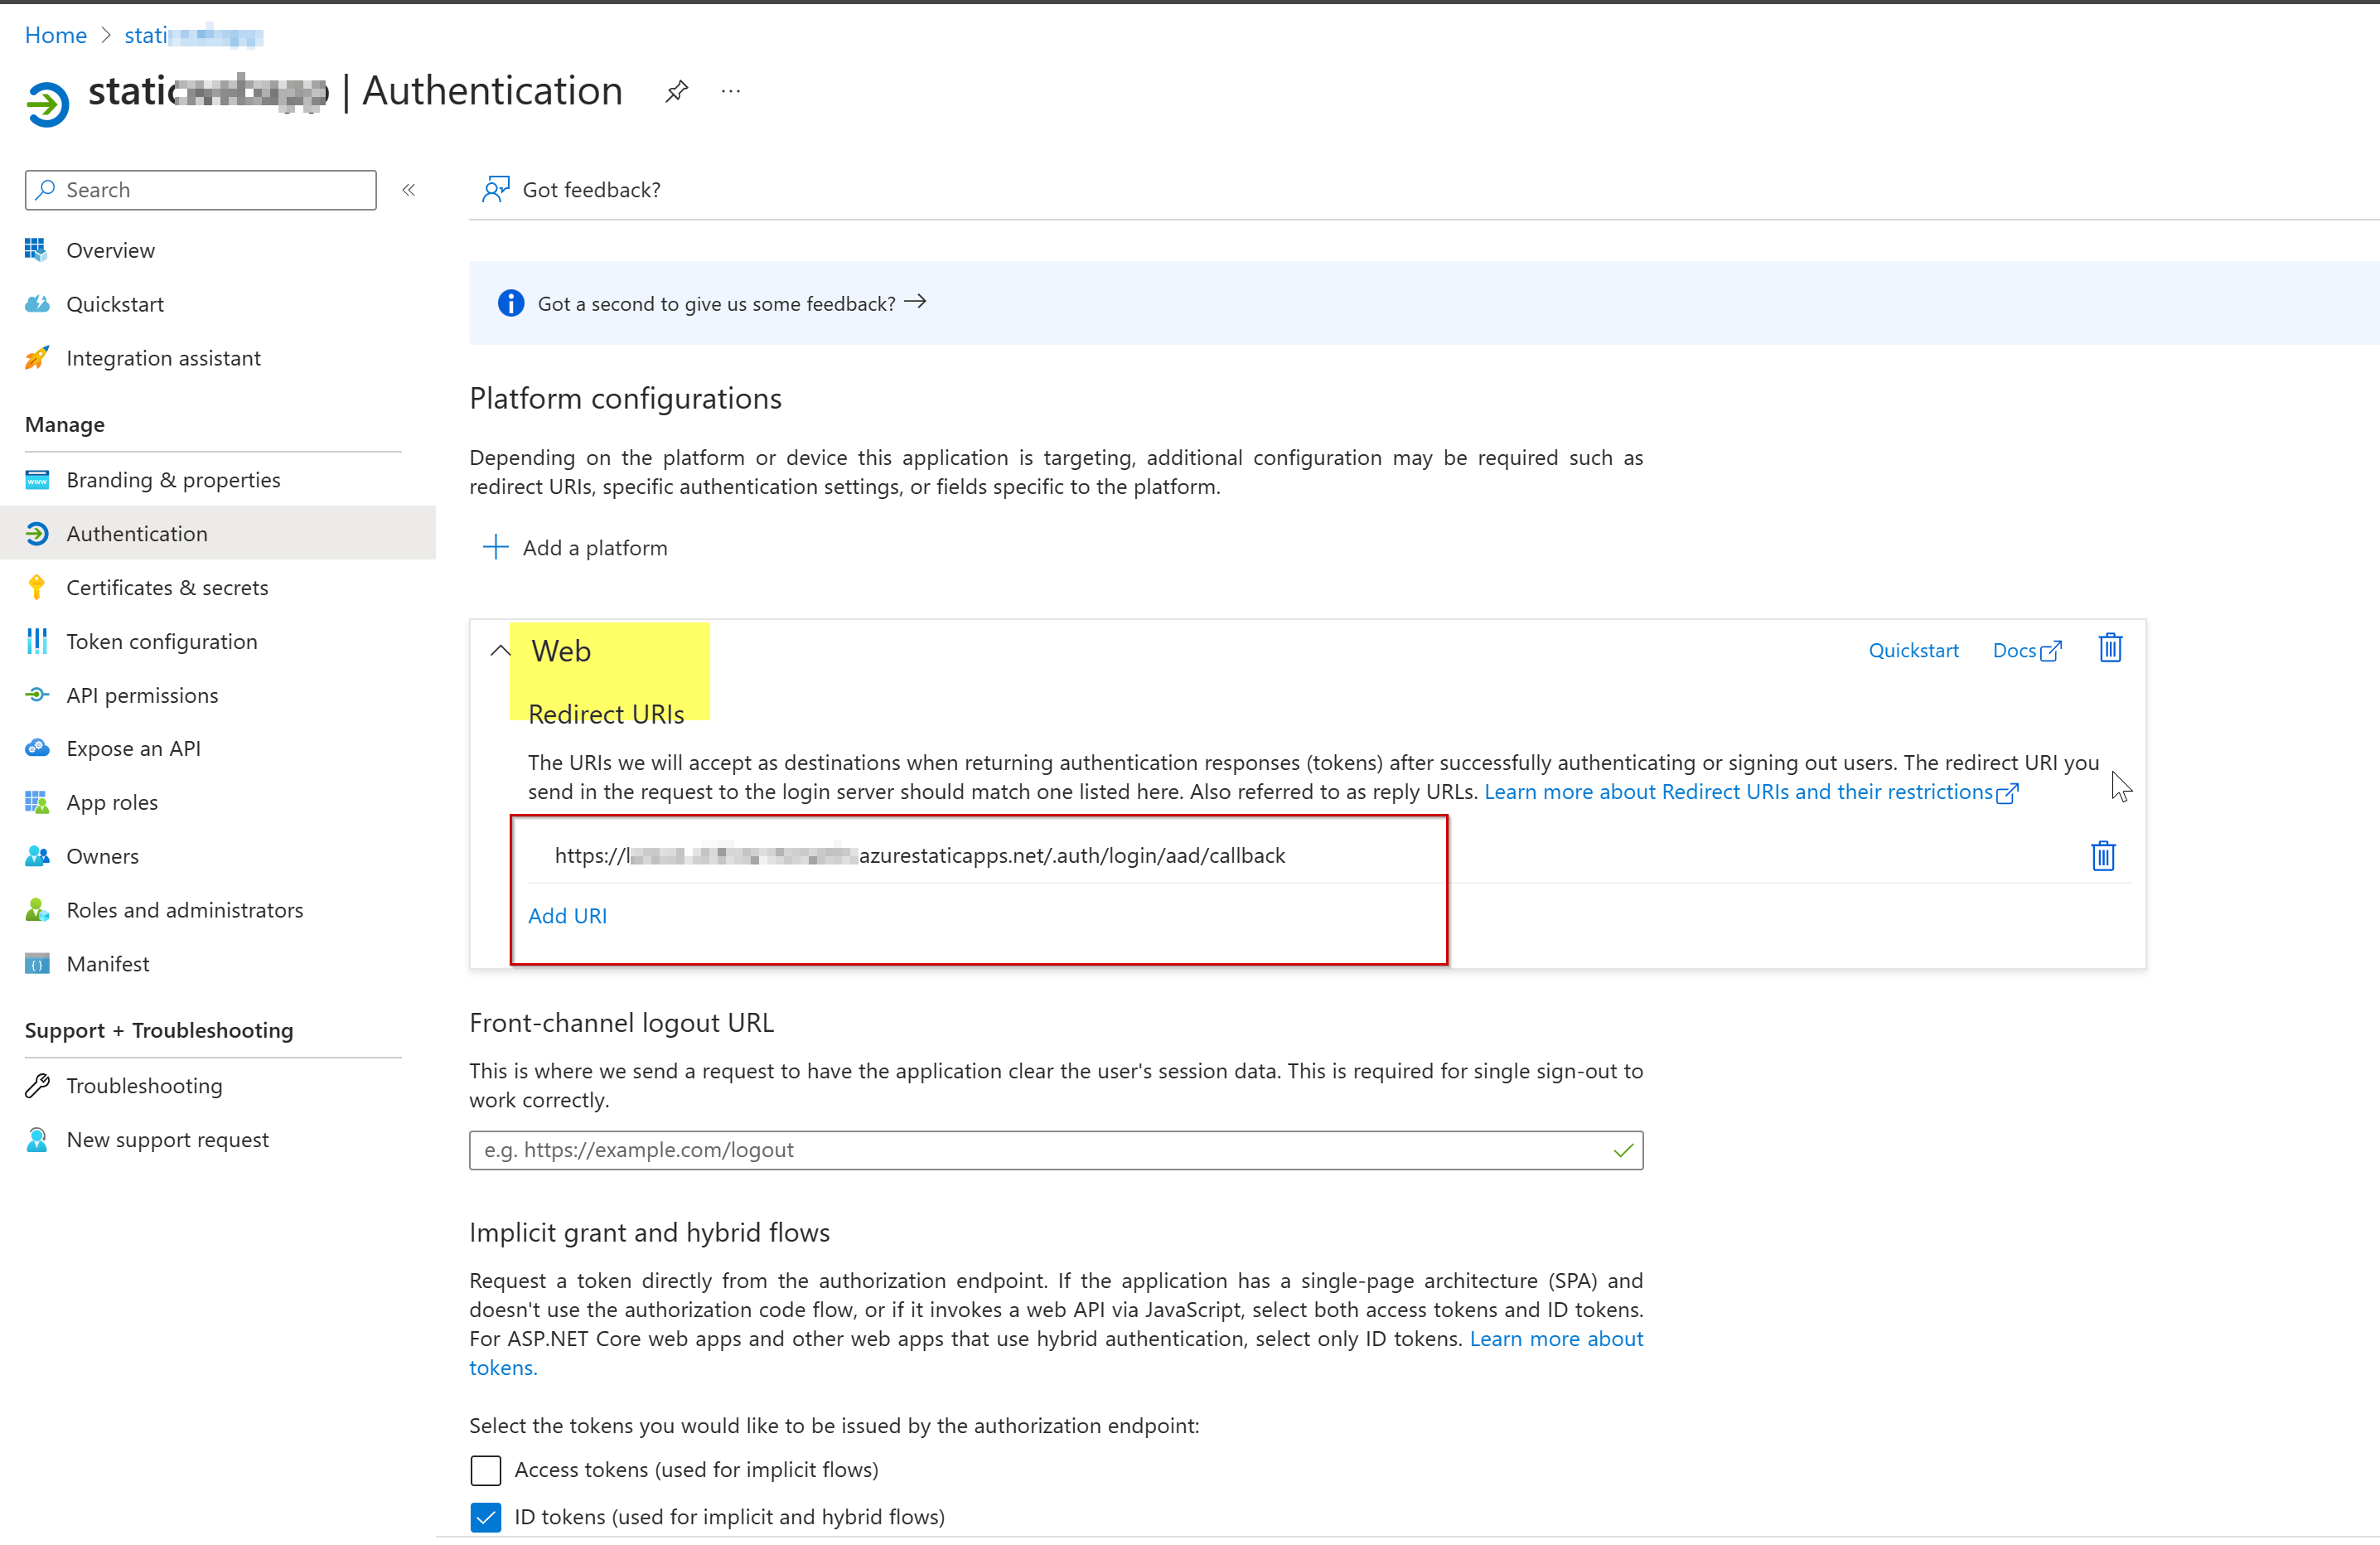Open Token configuration page
The image size is (2380, 1545).
pos(162,642)
